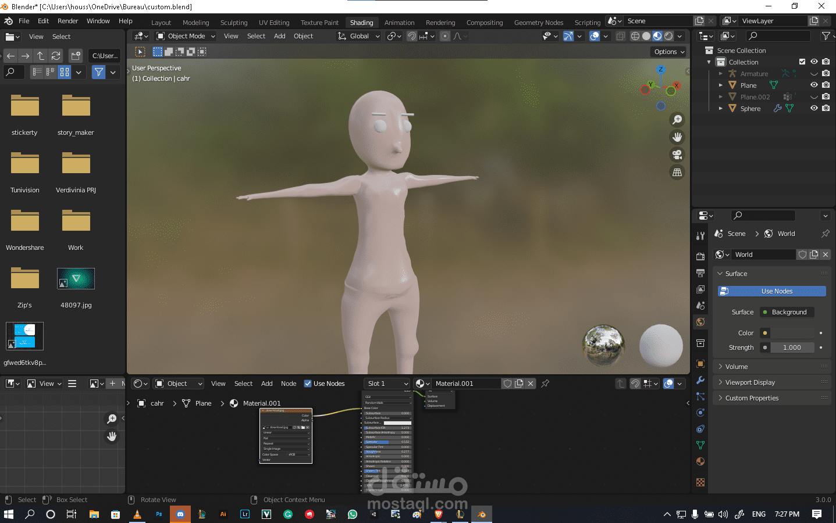Open the Output properties tab
Image resolution: width=836 pixels, height=523 pixels.
tap(700, 273)
